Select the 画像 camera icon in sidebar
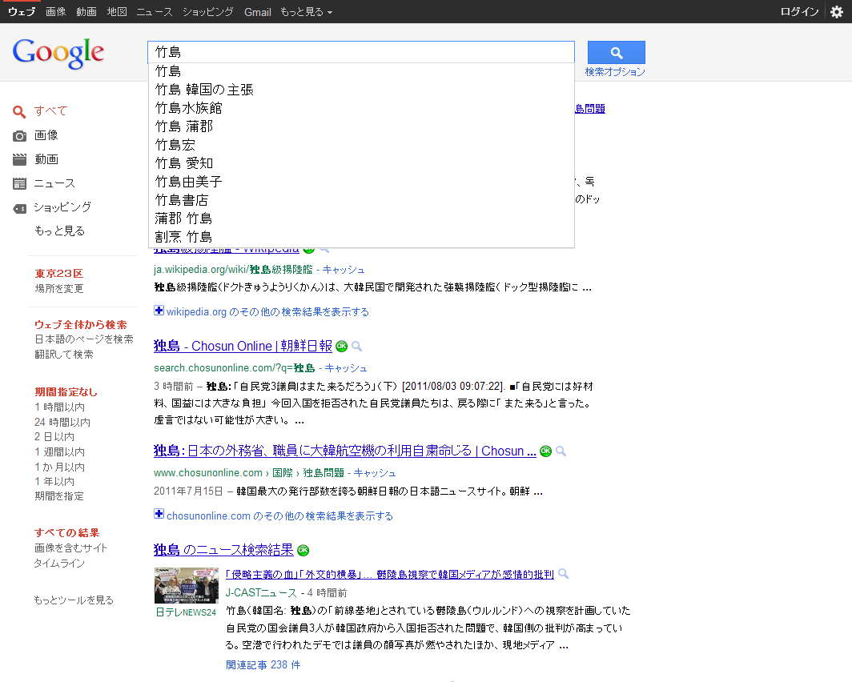 19,136
